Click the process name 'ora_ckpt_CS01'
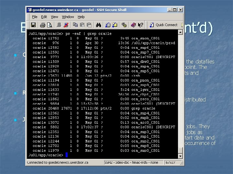The height and width of the screenshot is (174, 233). click(146, 94)
